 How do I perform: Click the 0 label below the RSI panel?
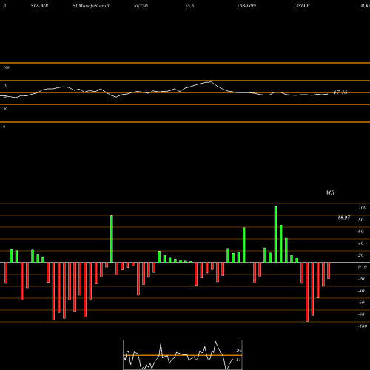click(4, 127)
